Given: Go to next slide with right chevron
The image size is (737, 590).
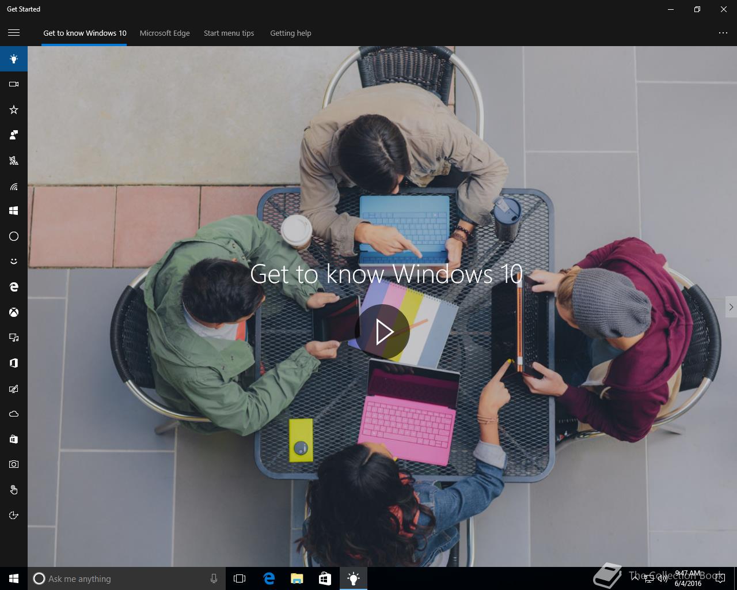Looking at the screenshot, I should pyautogui.click(x=731, y=307).
